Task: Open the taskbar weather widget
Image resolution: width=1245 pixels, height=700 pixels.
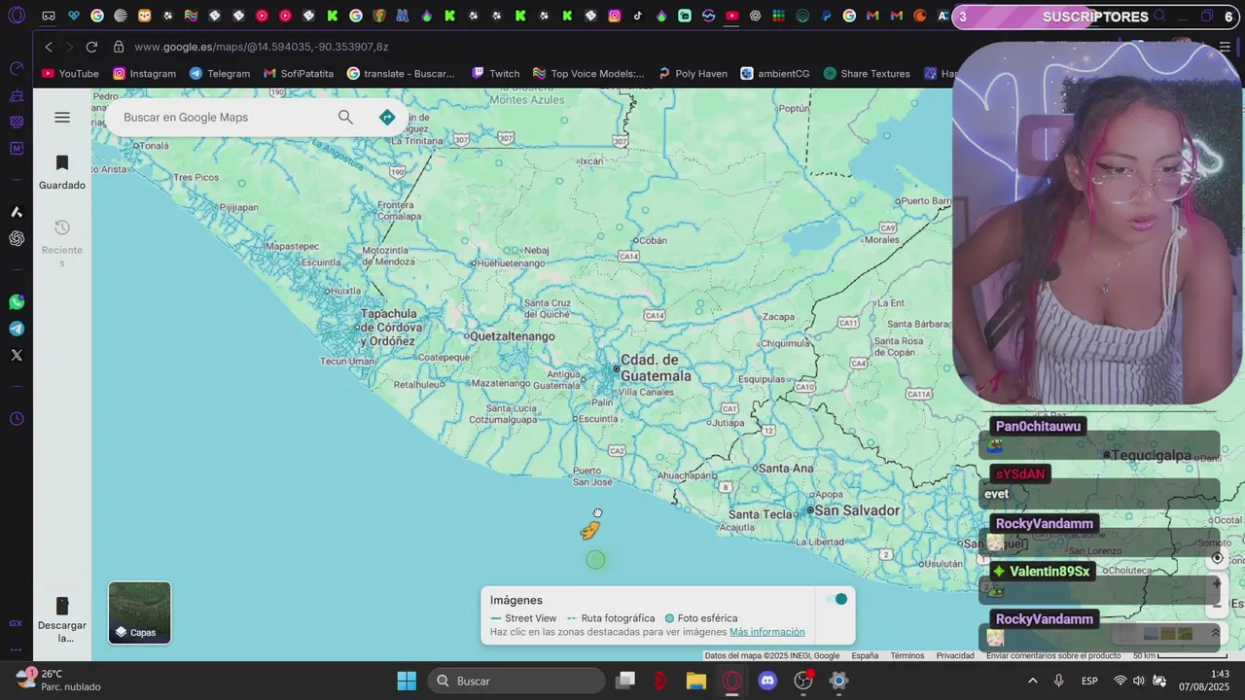Action: pyautogui.click(x=58, y=681)
